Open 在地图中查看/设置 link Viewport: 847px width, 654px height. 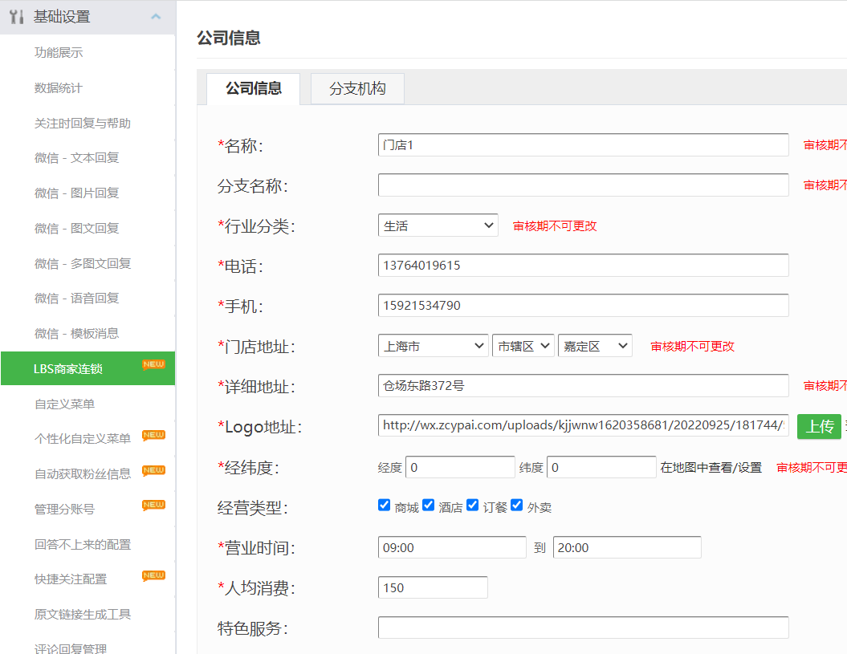[711, 468]
